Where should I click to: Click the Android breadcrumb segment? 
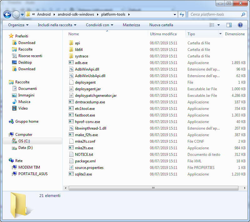click(x=44, y=14)
